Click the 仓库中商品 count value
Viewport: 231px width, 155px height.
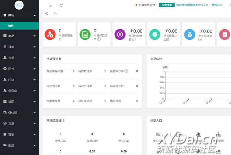pos(74,101)
